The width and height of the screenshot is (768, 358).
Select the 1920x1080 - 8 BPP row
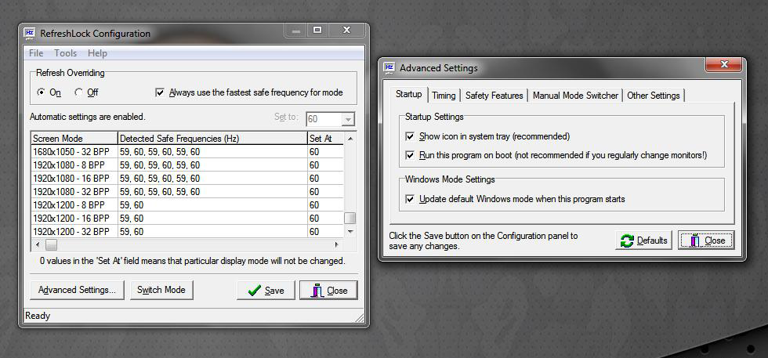[x=187, y=165]
